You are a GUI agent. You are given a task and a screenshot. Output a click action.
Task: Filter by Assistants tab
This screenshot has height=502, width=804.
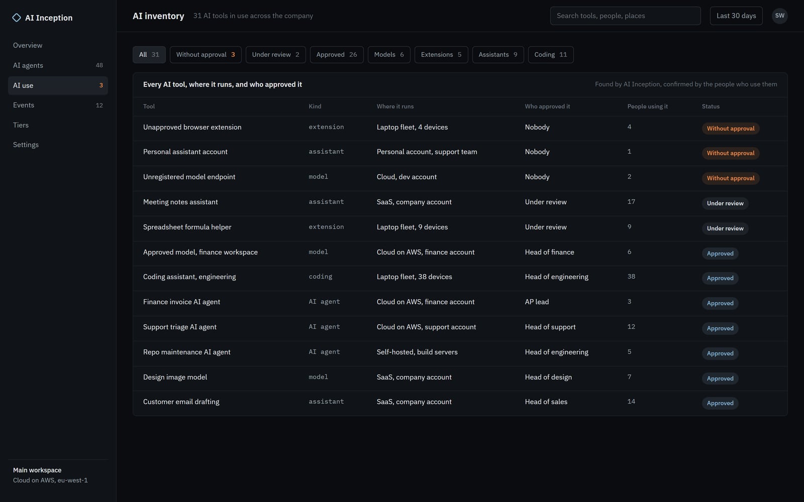tap(498, 55)
